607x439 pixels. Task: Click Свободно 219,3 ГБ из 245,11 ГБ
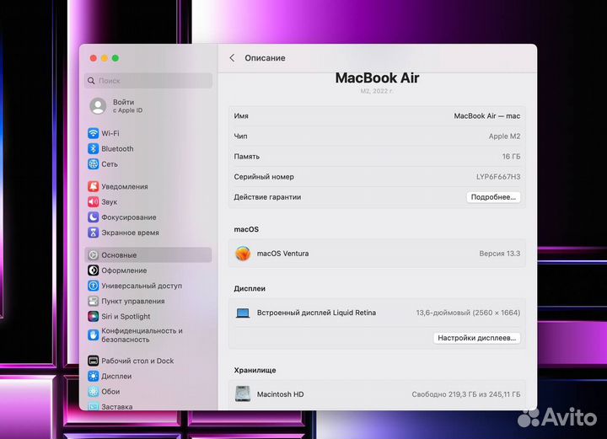466,394
